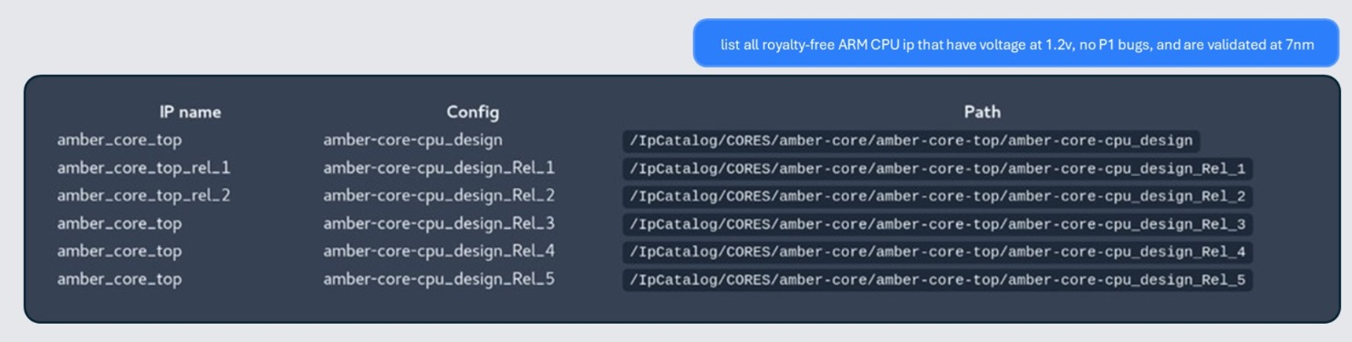
Task: Open path ending in cpu_design_Rel_2
Action: coord(937,196)
